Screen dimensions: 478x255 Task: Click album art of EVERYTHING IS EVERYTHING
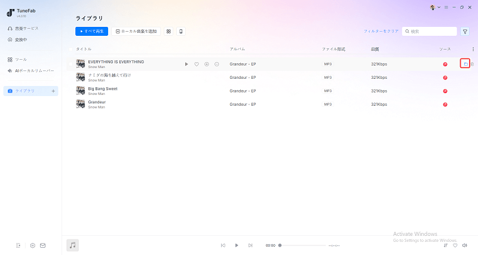pyautogui.click(x=81, y=64)
